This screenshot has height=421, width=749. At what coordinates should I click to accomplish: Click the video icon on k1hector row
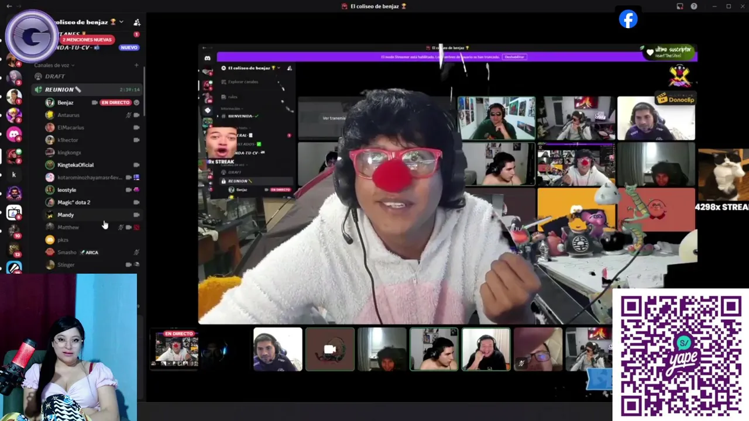point(136,140)
